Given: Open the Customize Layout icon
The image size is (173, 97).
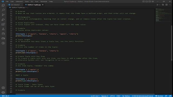Looking at the screenshot, I should (152, 1).
